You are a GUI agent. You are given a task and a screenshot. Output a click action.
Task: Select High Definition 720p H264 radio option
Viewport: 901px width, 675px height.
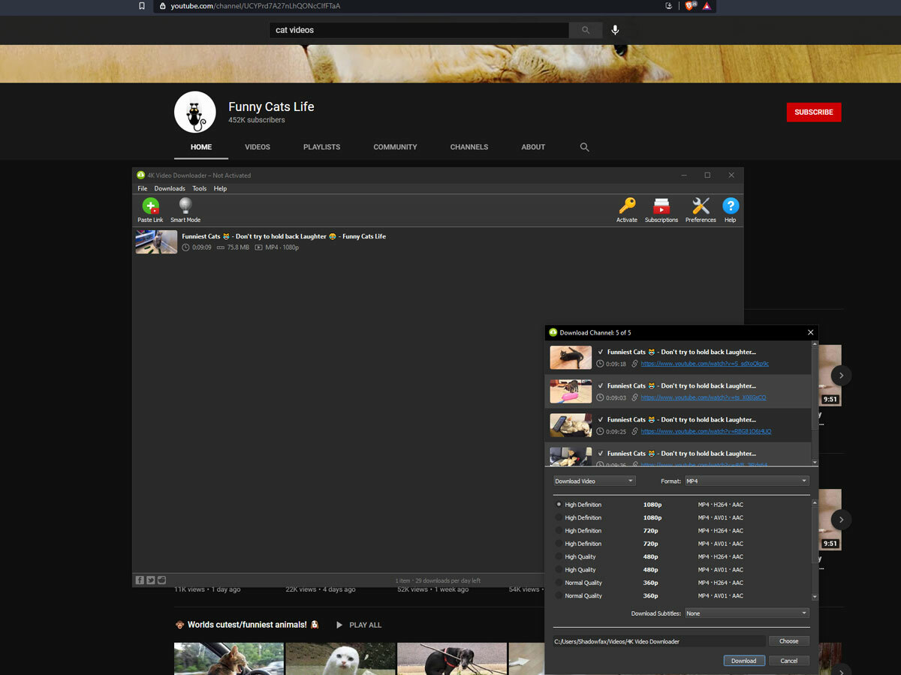tap(559, 530)
